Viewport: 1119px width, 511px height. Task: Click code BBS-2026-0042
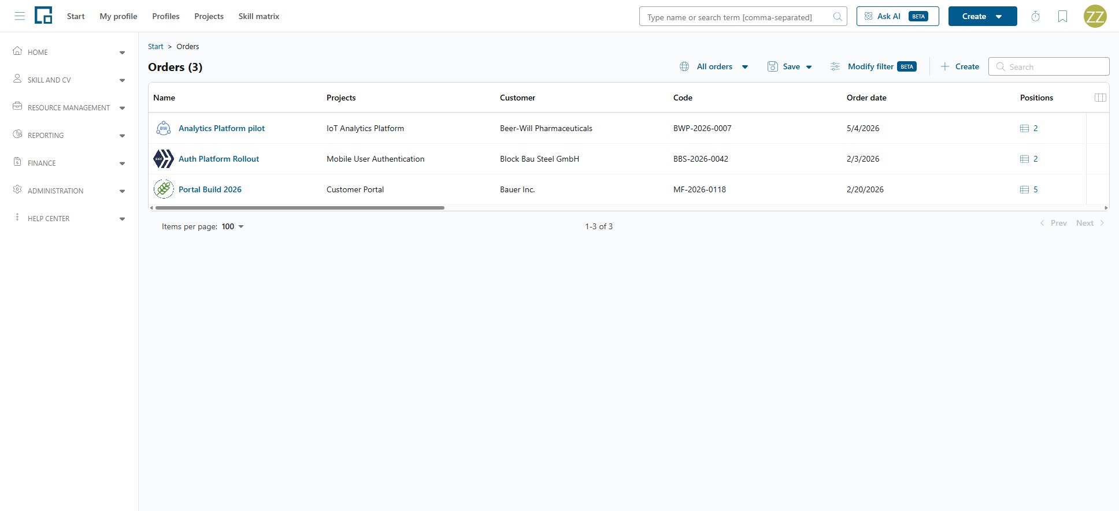[x=701, y=159]
